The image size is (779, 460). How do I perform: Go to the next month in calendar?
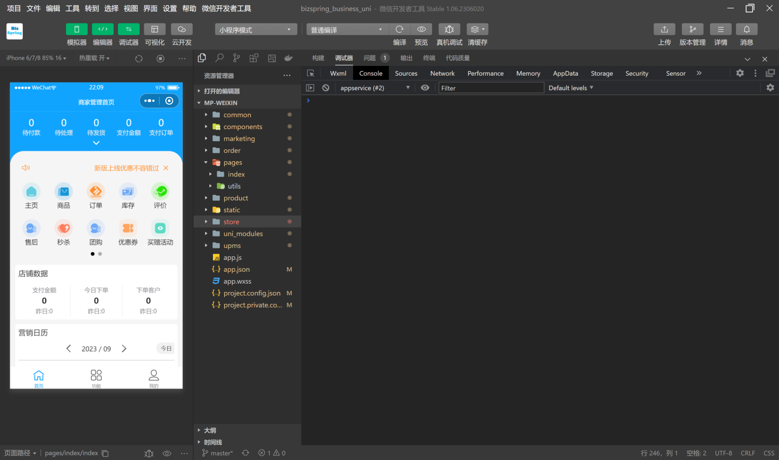click(124, 349)
